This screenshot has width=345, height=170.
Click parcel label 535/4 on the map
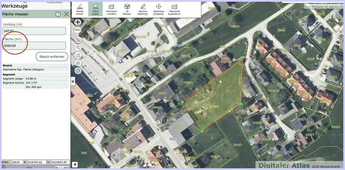pyautogui.click(x=215, y=156)
